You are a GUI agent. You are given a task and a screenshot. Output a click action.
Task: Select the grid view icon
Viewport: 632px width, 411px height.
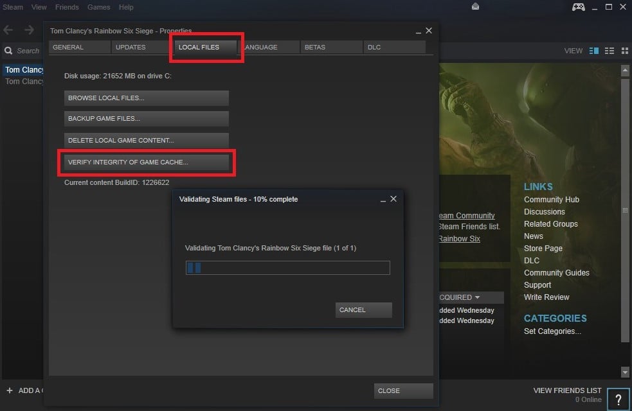pyautogui.click(x=625, y=51)
